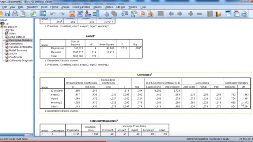Viewport: 253px width, 142px height.
Task: Click the Run Script page icon
Action: (x=150, y=14)
